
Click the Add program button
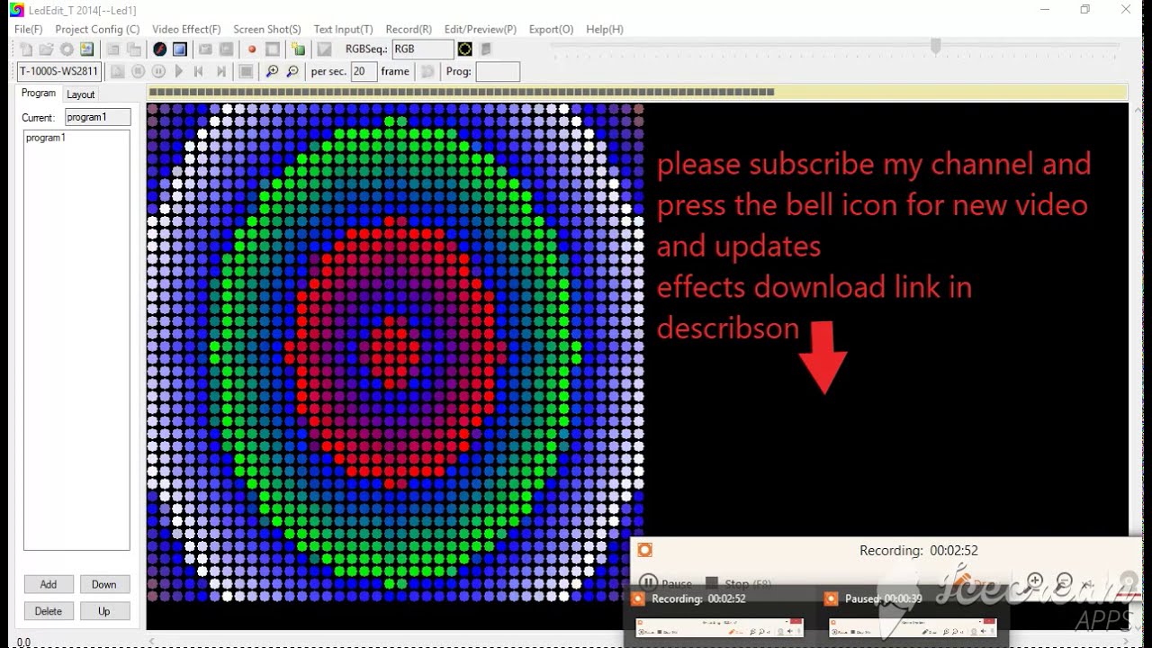[x=49, y=584]
